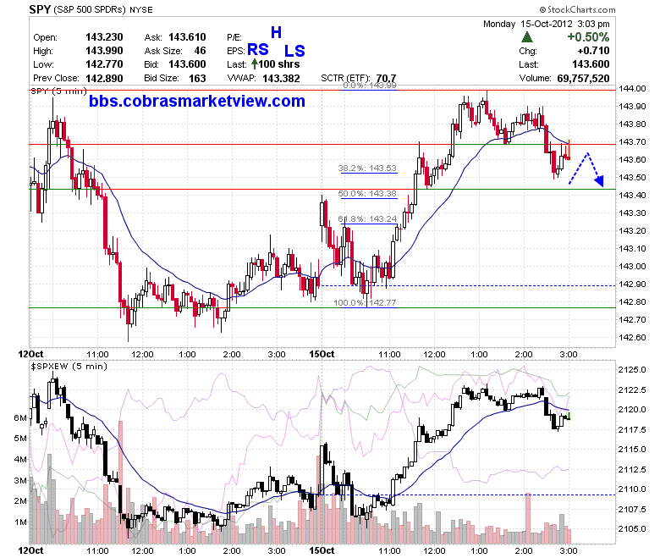Click the $SPXEW (5 min) panel label
The width and height of the screenshot is (660, 558).
pos(69,367)
